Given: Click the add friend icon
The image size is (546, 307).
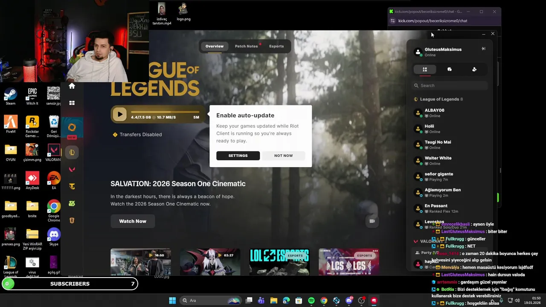Looking at the screenshot, I should [474, 69].
